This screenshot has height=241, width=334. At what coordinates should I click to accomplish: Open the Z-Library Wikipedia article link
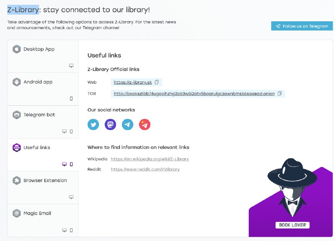pyautogui.click(x=149, y=159)
